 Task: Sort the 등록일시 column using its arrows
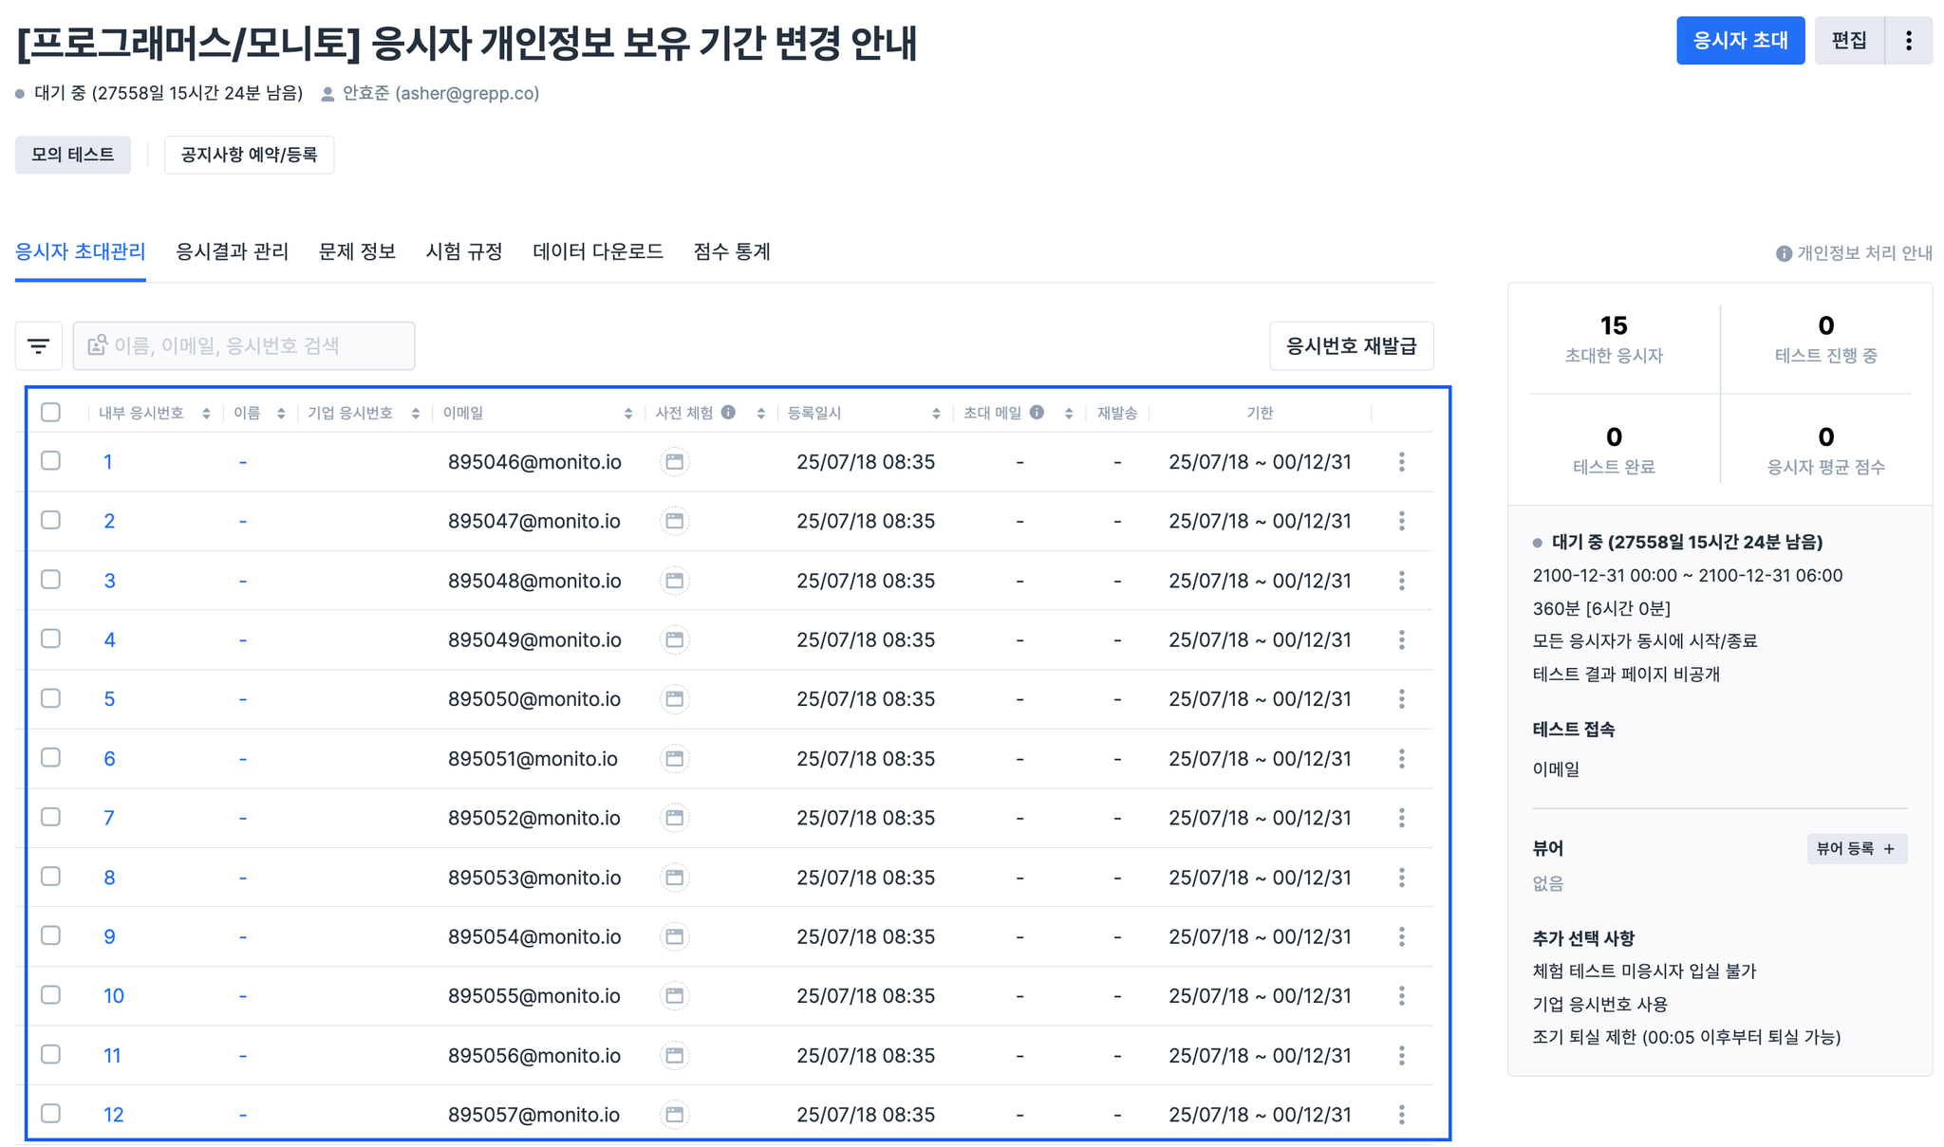click(x=936, y=414)
